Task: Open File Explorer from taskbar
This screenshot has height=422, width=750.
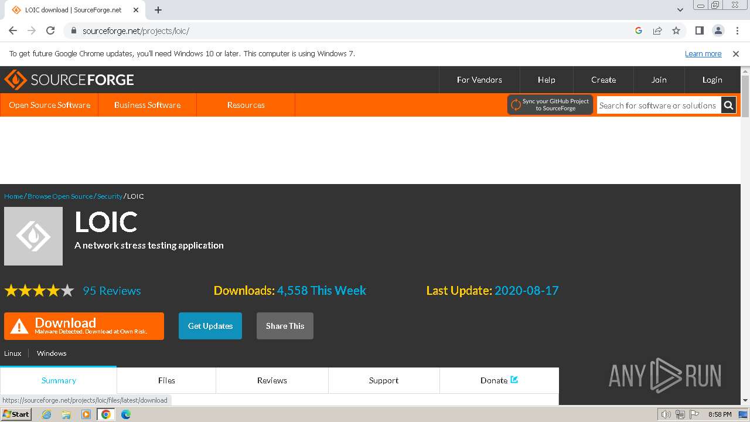Action: tap(66, 414)
